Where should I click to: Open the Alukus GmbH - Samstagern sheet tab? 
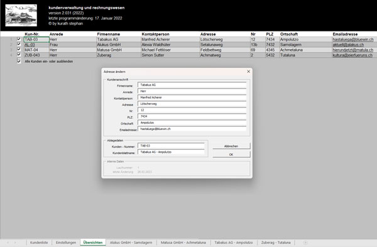coord(131,243)
